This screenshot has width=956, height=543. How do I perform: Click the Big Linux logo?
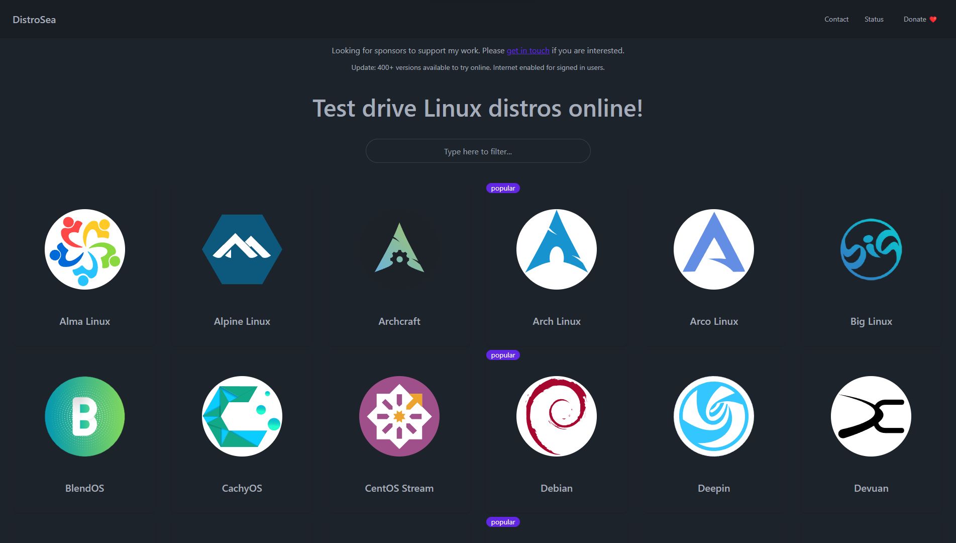pyautogui.click(x=871, y=249)
